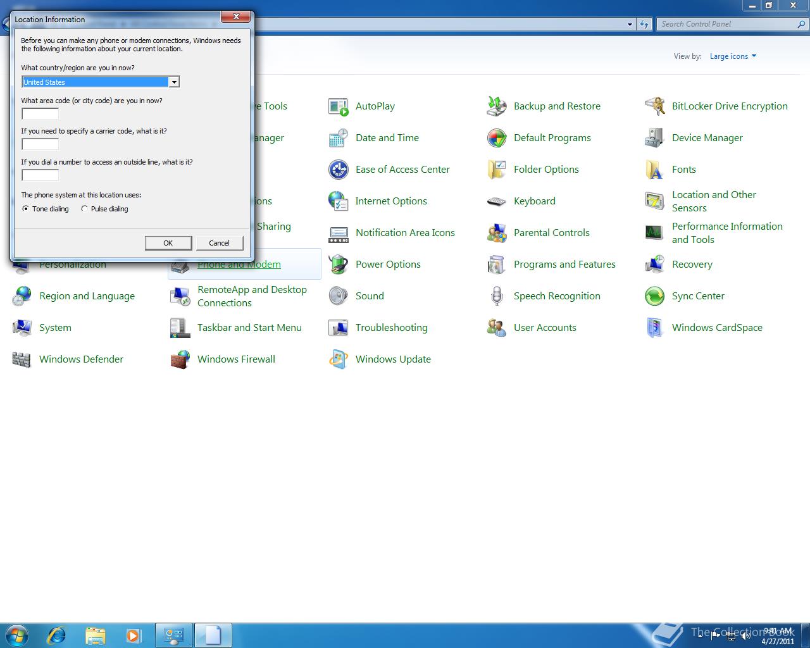Screen dimensions: 810x648
Task: Open the Speech Recognition microphone icon
Action: click(497, 296)
